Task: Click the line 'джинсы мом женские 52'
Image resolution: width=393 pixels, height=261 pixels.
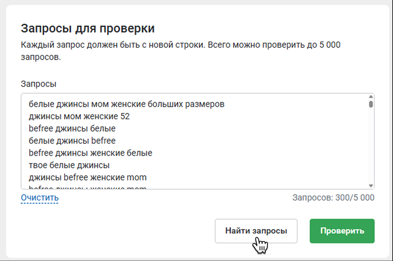Action: 79,116
